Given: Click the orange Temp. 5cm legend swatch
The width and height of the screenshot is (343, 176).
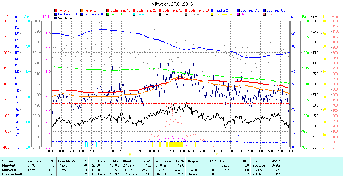Looking at the screenshot, I should click(82, 10).
